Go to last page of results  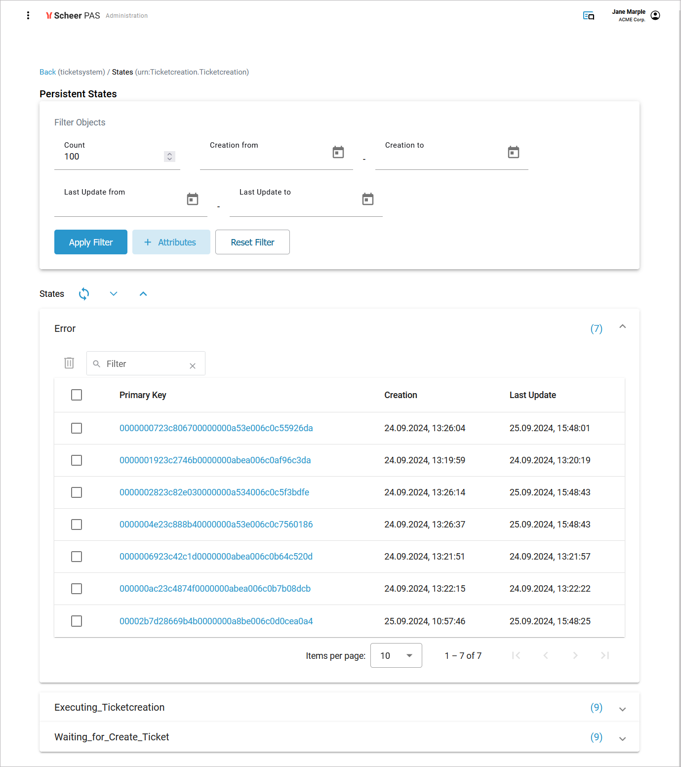tap(605, 655)
